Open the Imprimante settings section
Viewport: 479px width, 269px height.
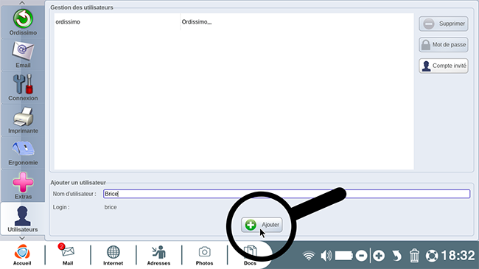pyautogui.click(x=23, y=120)
